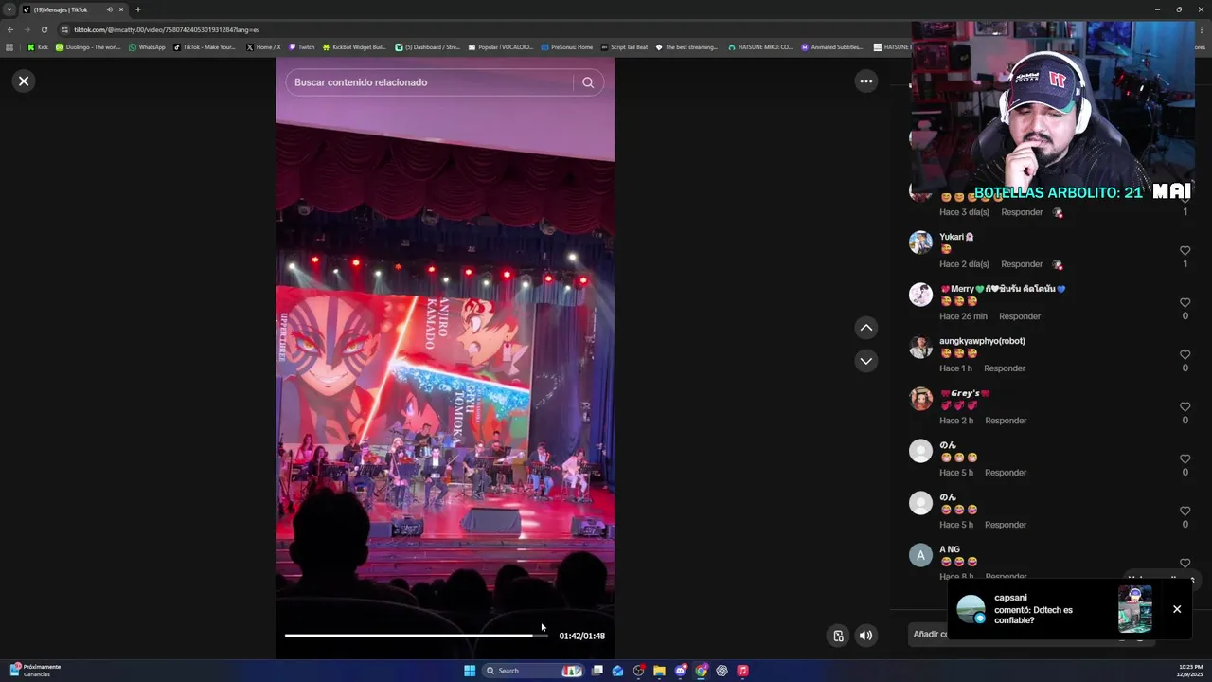Image resolution: width=1212 pixels, height=682 pixels.
Task: Click Responder under Merry's comment
Action: (x=1020, y=316)
